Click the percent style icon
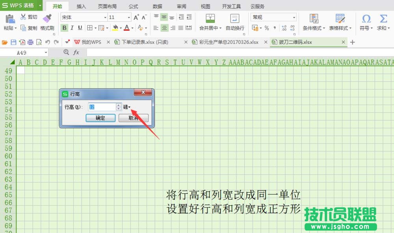 pos(266,28)
